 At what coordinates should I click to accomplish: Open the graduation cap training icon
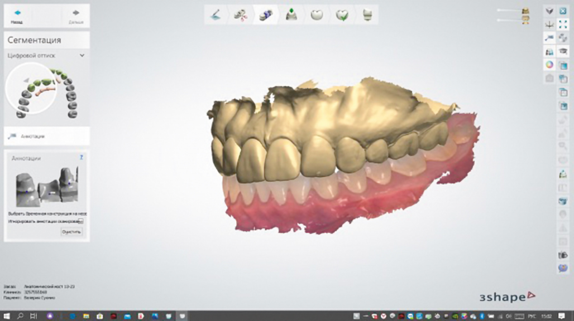tap(563, 51)
